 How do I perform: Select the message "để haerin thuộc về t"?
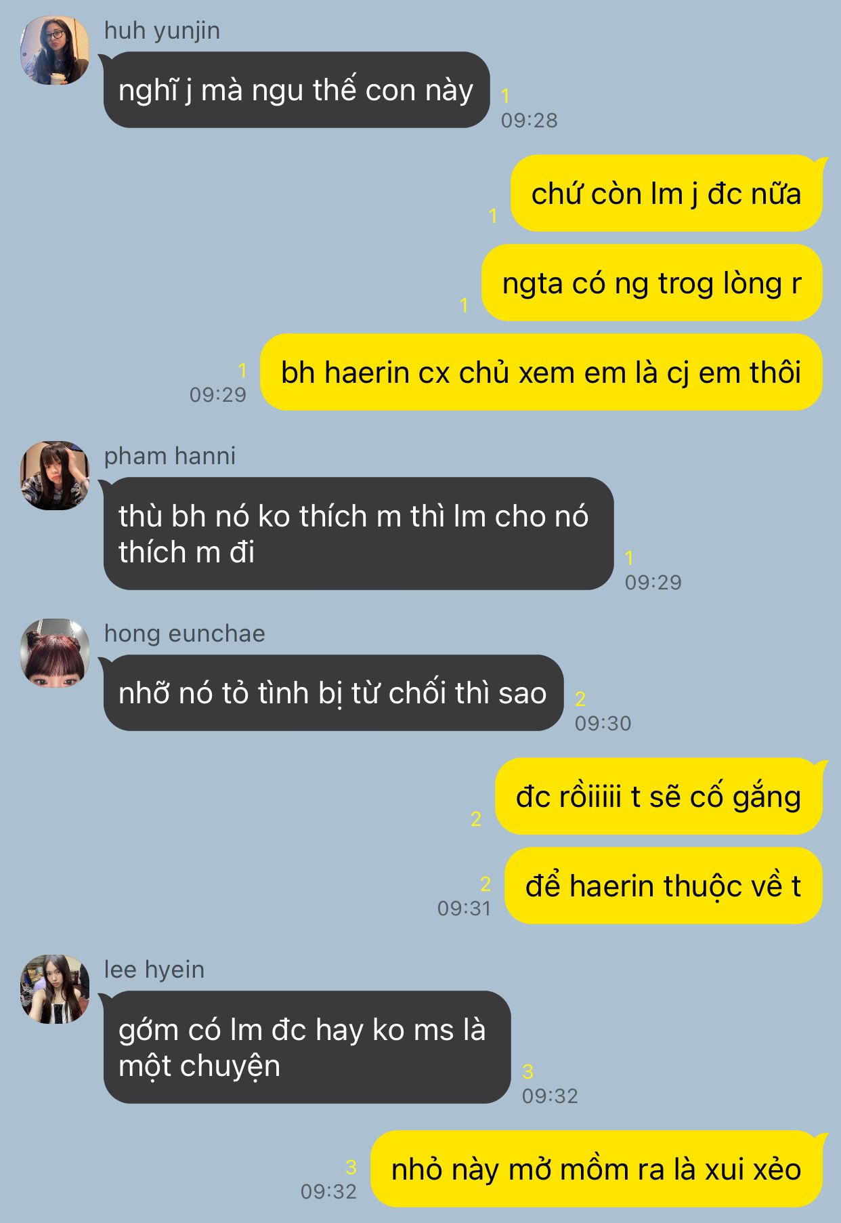pyautogui.click(x=664, y=886)
